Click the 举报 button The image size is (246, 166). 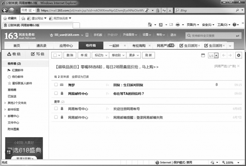pos(84,55)
